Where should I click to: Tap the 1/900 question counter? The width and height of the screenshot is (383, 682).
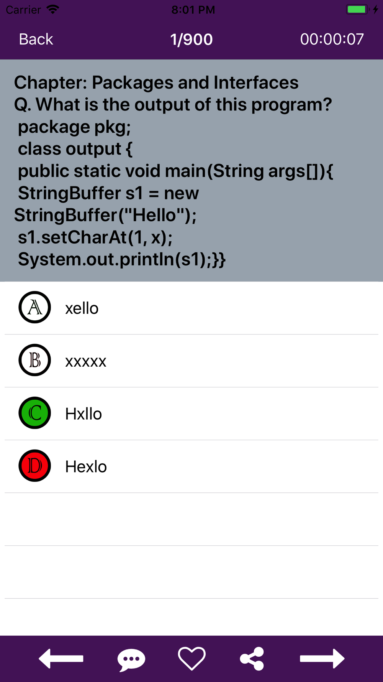pyautogui.click(x=191, y=39)
